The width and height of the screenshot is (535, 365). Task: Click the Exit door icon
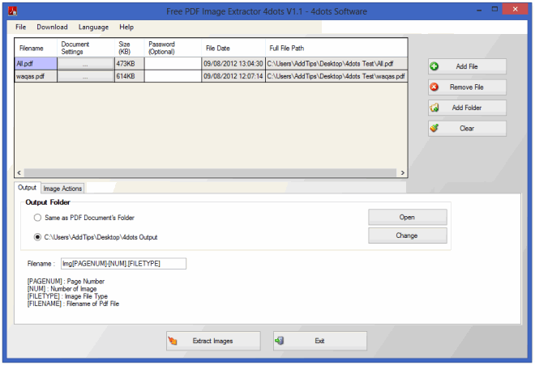(280, 341)
